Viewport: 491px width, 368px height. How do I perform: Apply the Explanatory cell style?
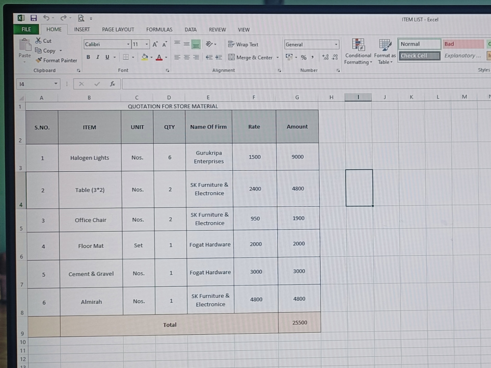pos(464,56)
